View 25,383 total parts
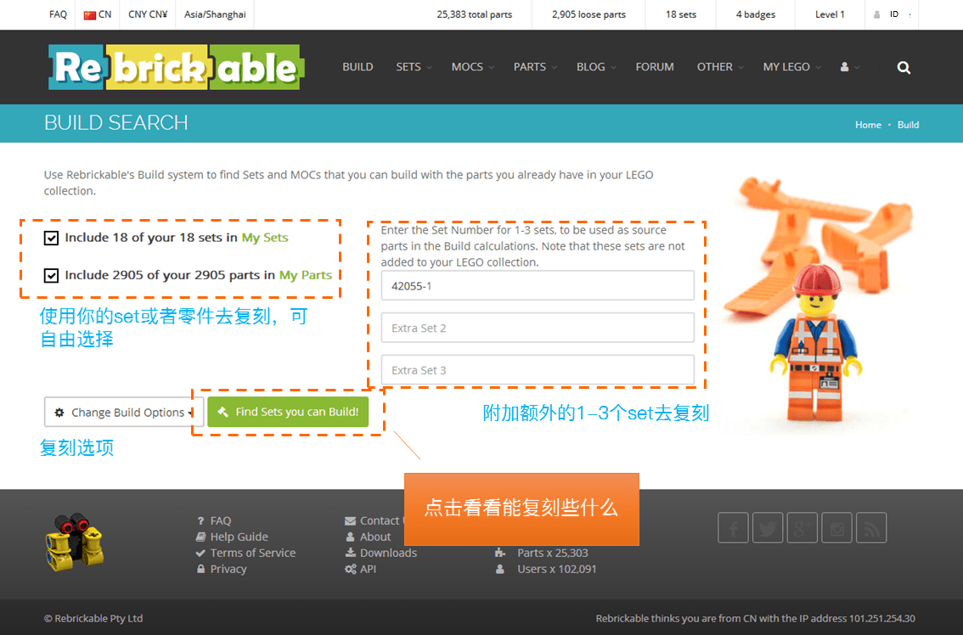Screen dimensions: 963x635 [x=474, y=14]
